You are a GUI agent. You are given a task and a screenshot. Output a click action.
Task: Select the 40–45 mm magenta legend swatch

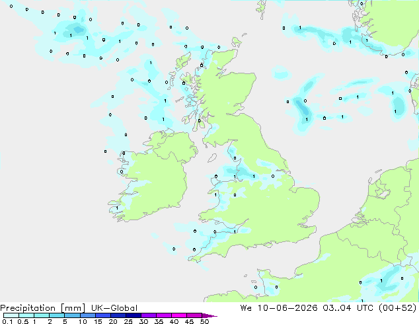click(179, 315)
